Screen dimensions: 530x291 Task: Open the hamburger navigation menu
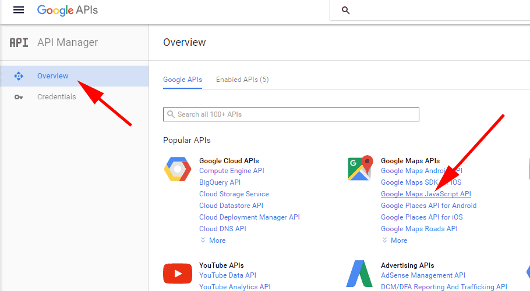point(19,10)
